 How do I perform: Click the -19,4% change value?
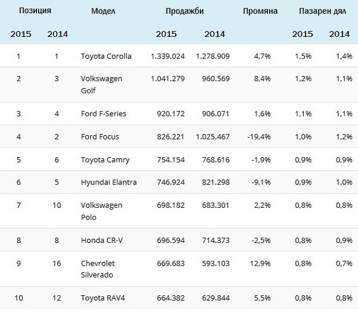[259, 136]
